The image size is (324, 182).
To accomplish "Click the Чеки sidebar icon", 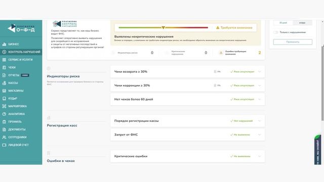I will [x=4, y=67].
